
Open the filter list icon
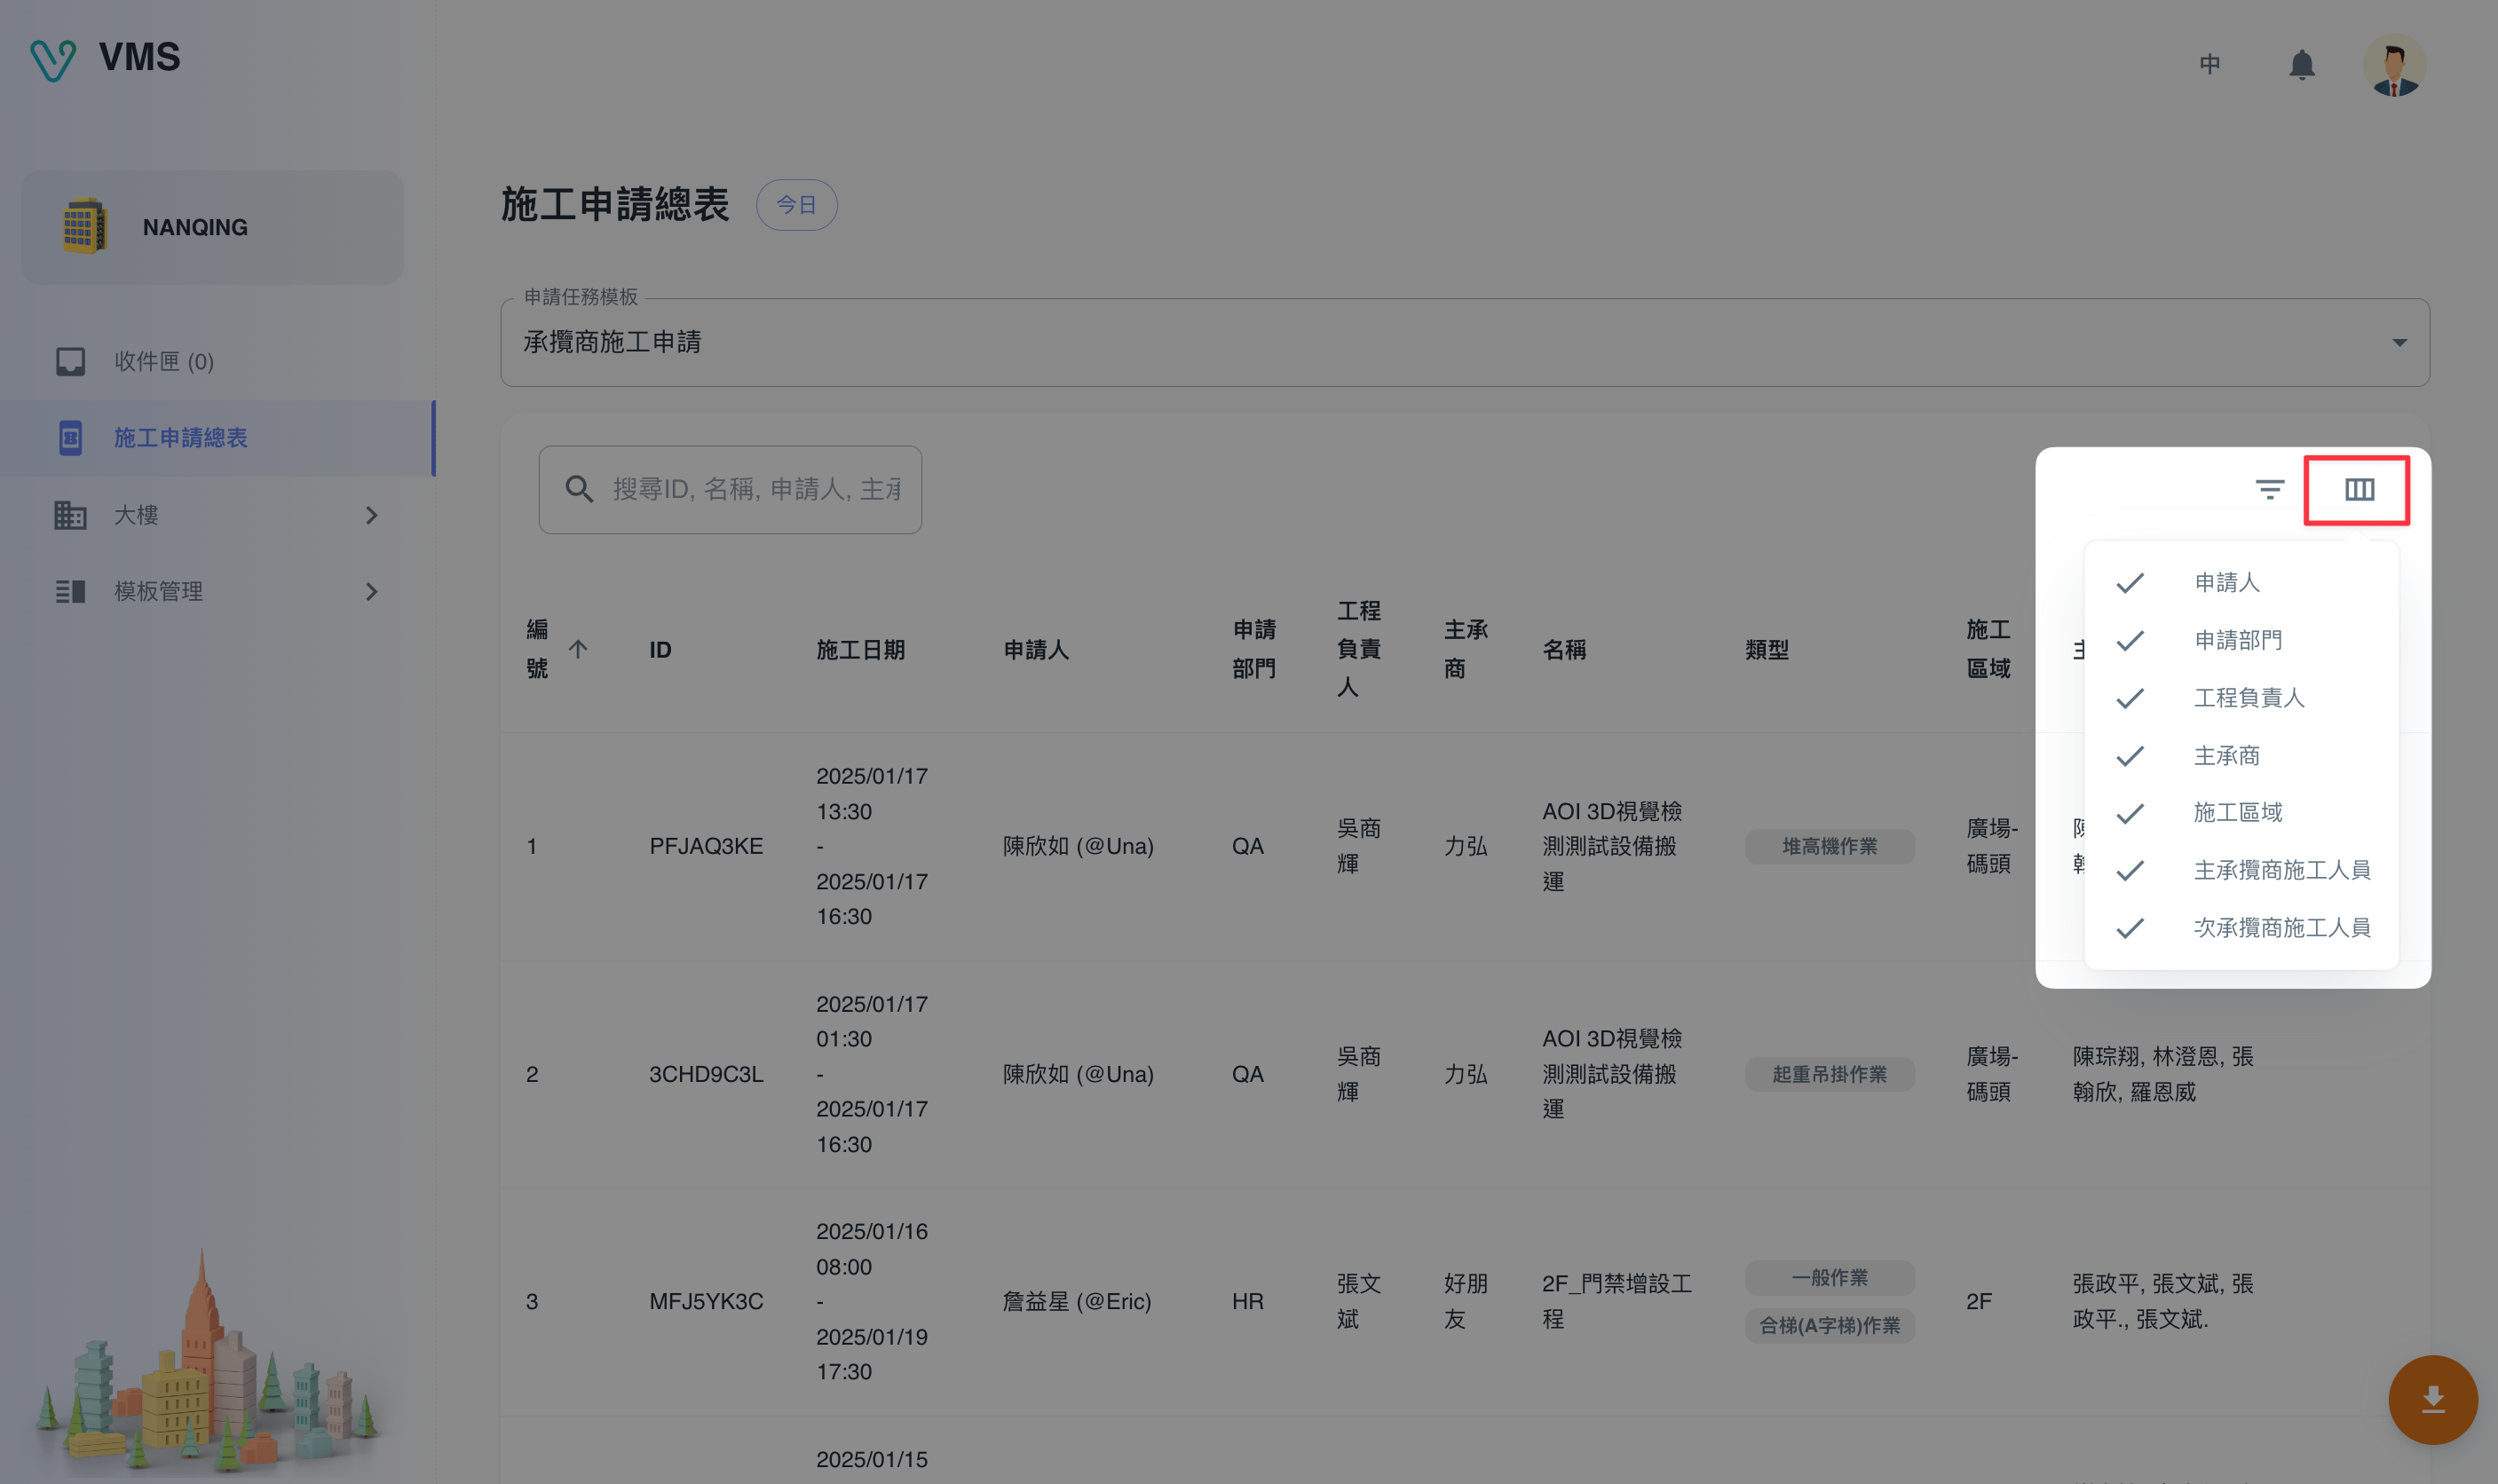tap(2269, 489)
